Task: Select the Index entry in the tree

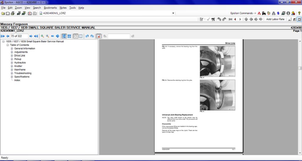Action: (x=17, y=80)
